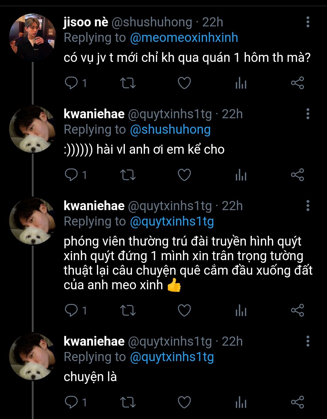Reply to the jisoo nè tweet
The width and height of the screenshot is (327, 419).
71,83
